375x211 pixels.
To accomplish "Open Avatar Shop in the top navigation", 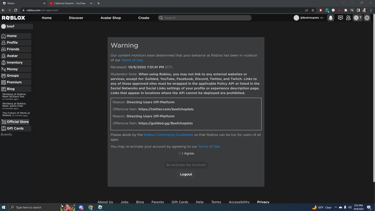I will point(111,18).
